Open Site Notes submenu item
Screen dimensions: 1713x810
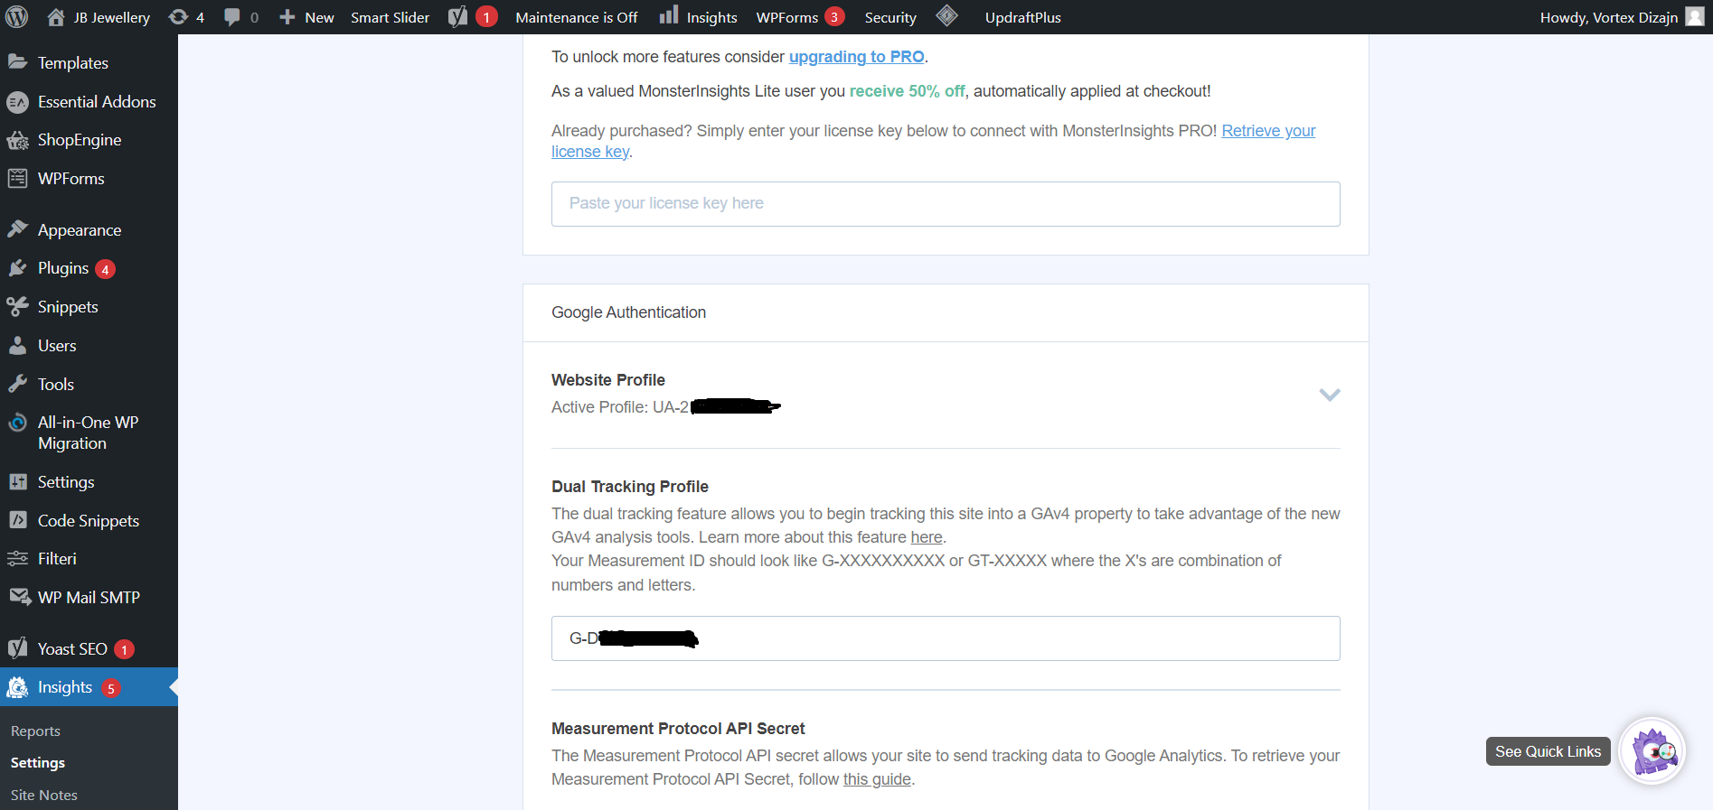(x=44, y=795)
